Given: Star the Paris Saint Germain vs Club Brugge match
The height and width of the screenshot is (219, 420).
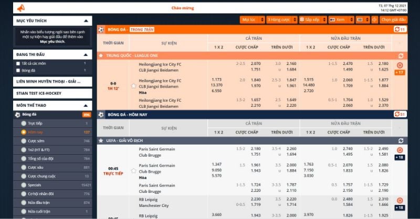Looking at the screenshot, I should 133,171.
